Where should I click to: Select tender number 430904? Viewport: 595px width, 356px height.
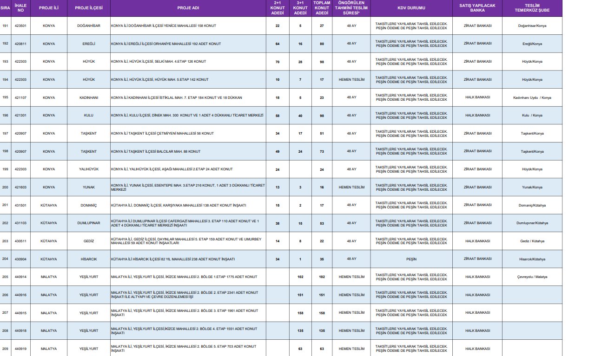point(20,259)
